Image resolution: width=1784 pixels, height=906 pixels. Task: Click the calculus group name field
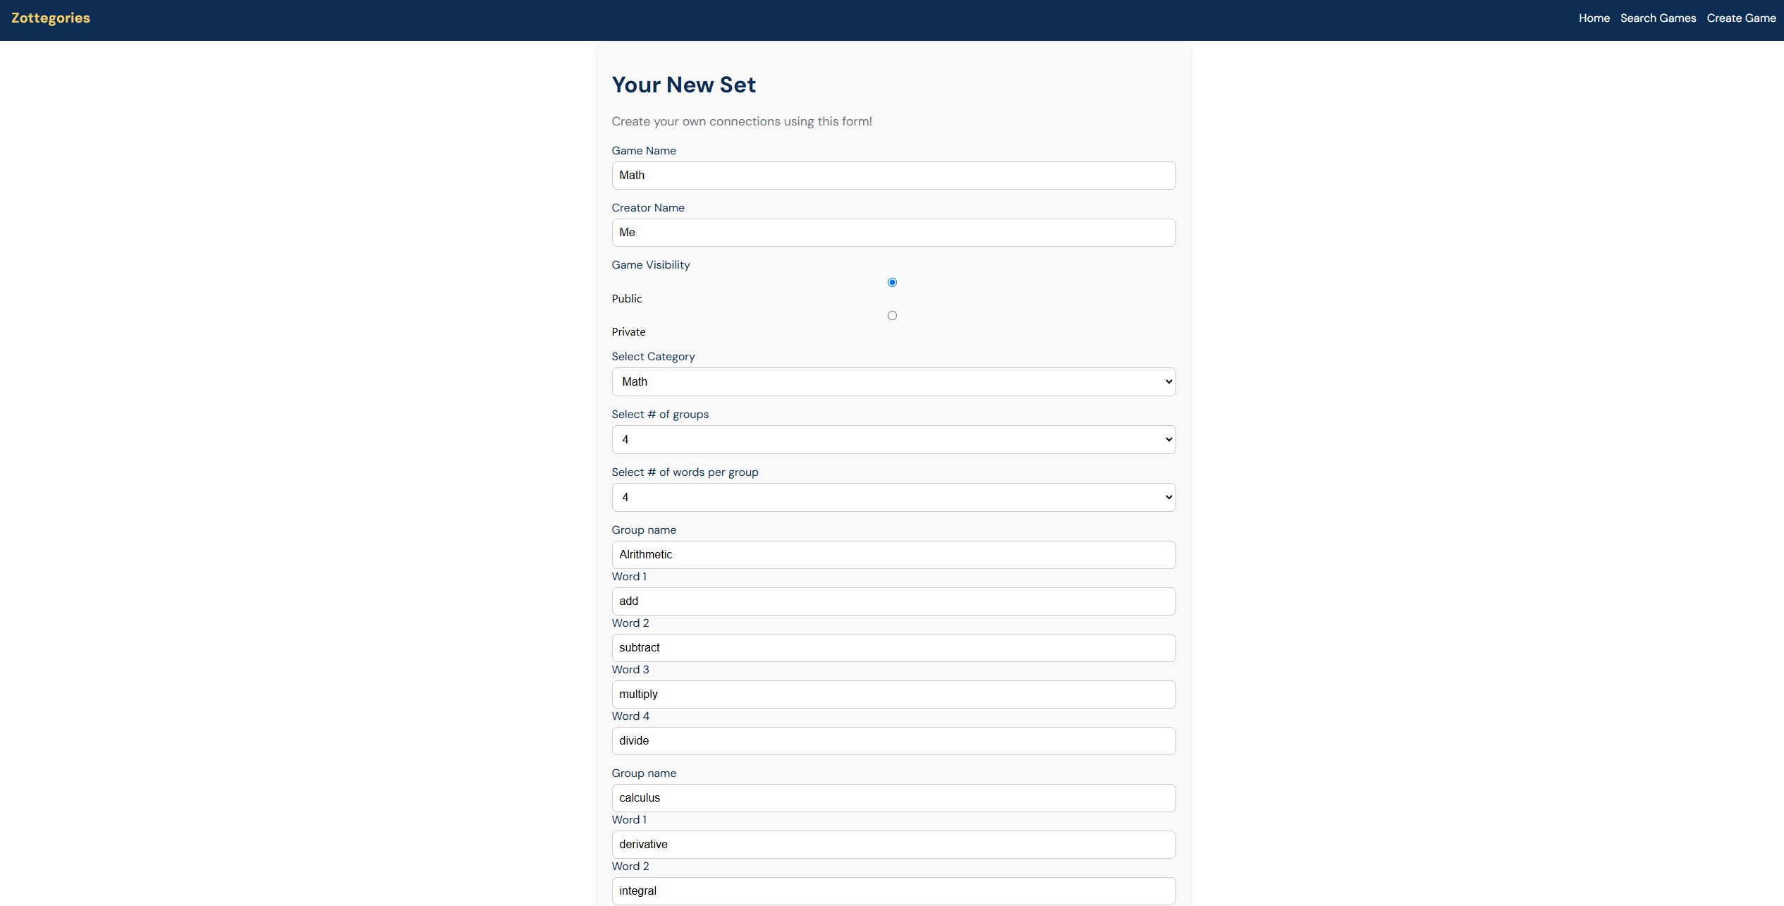893,798
